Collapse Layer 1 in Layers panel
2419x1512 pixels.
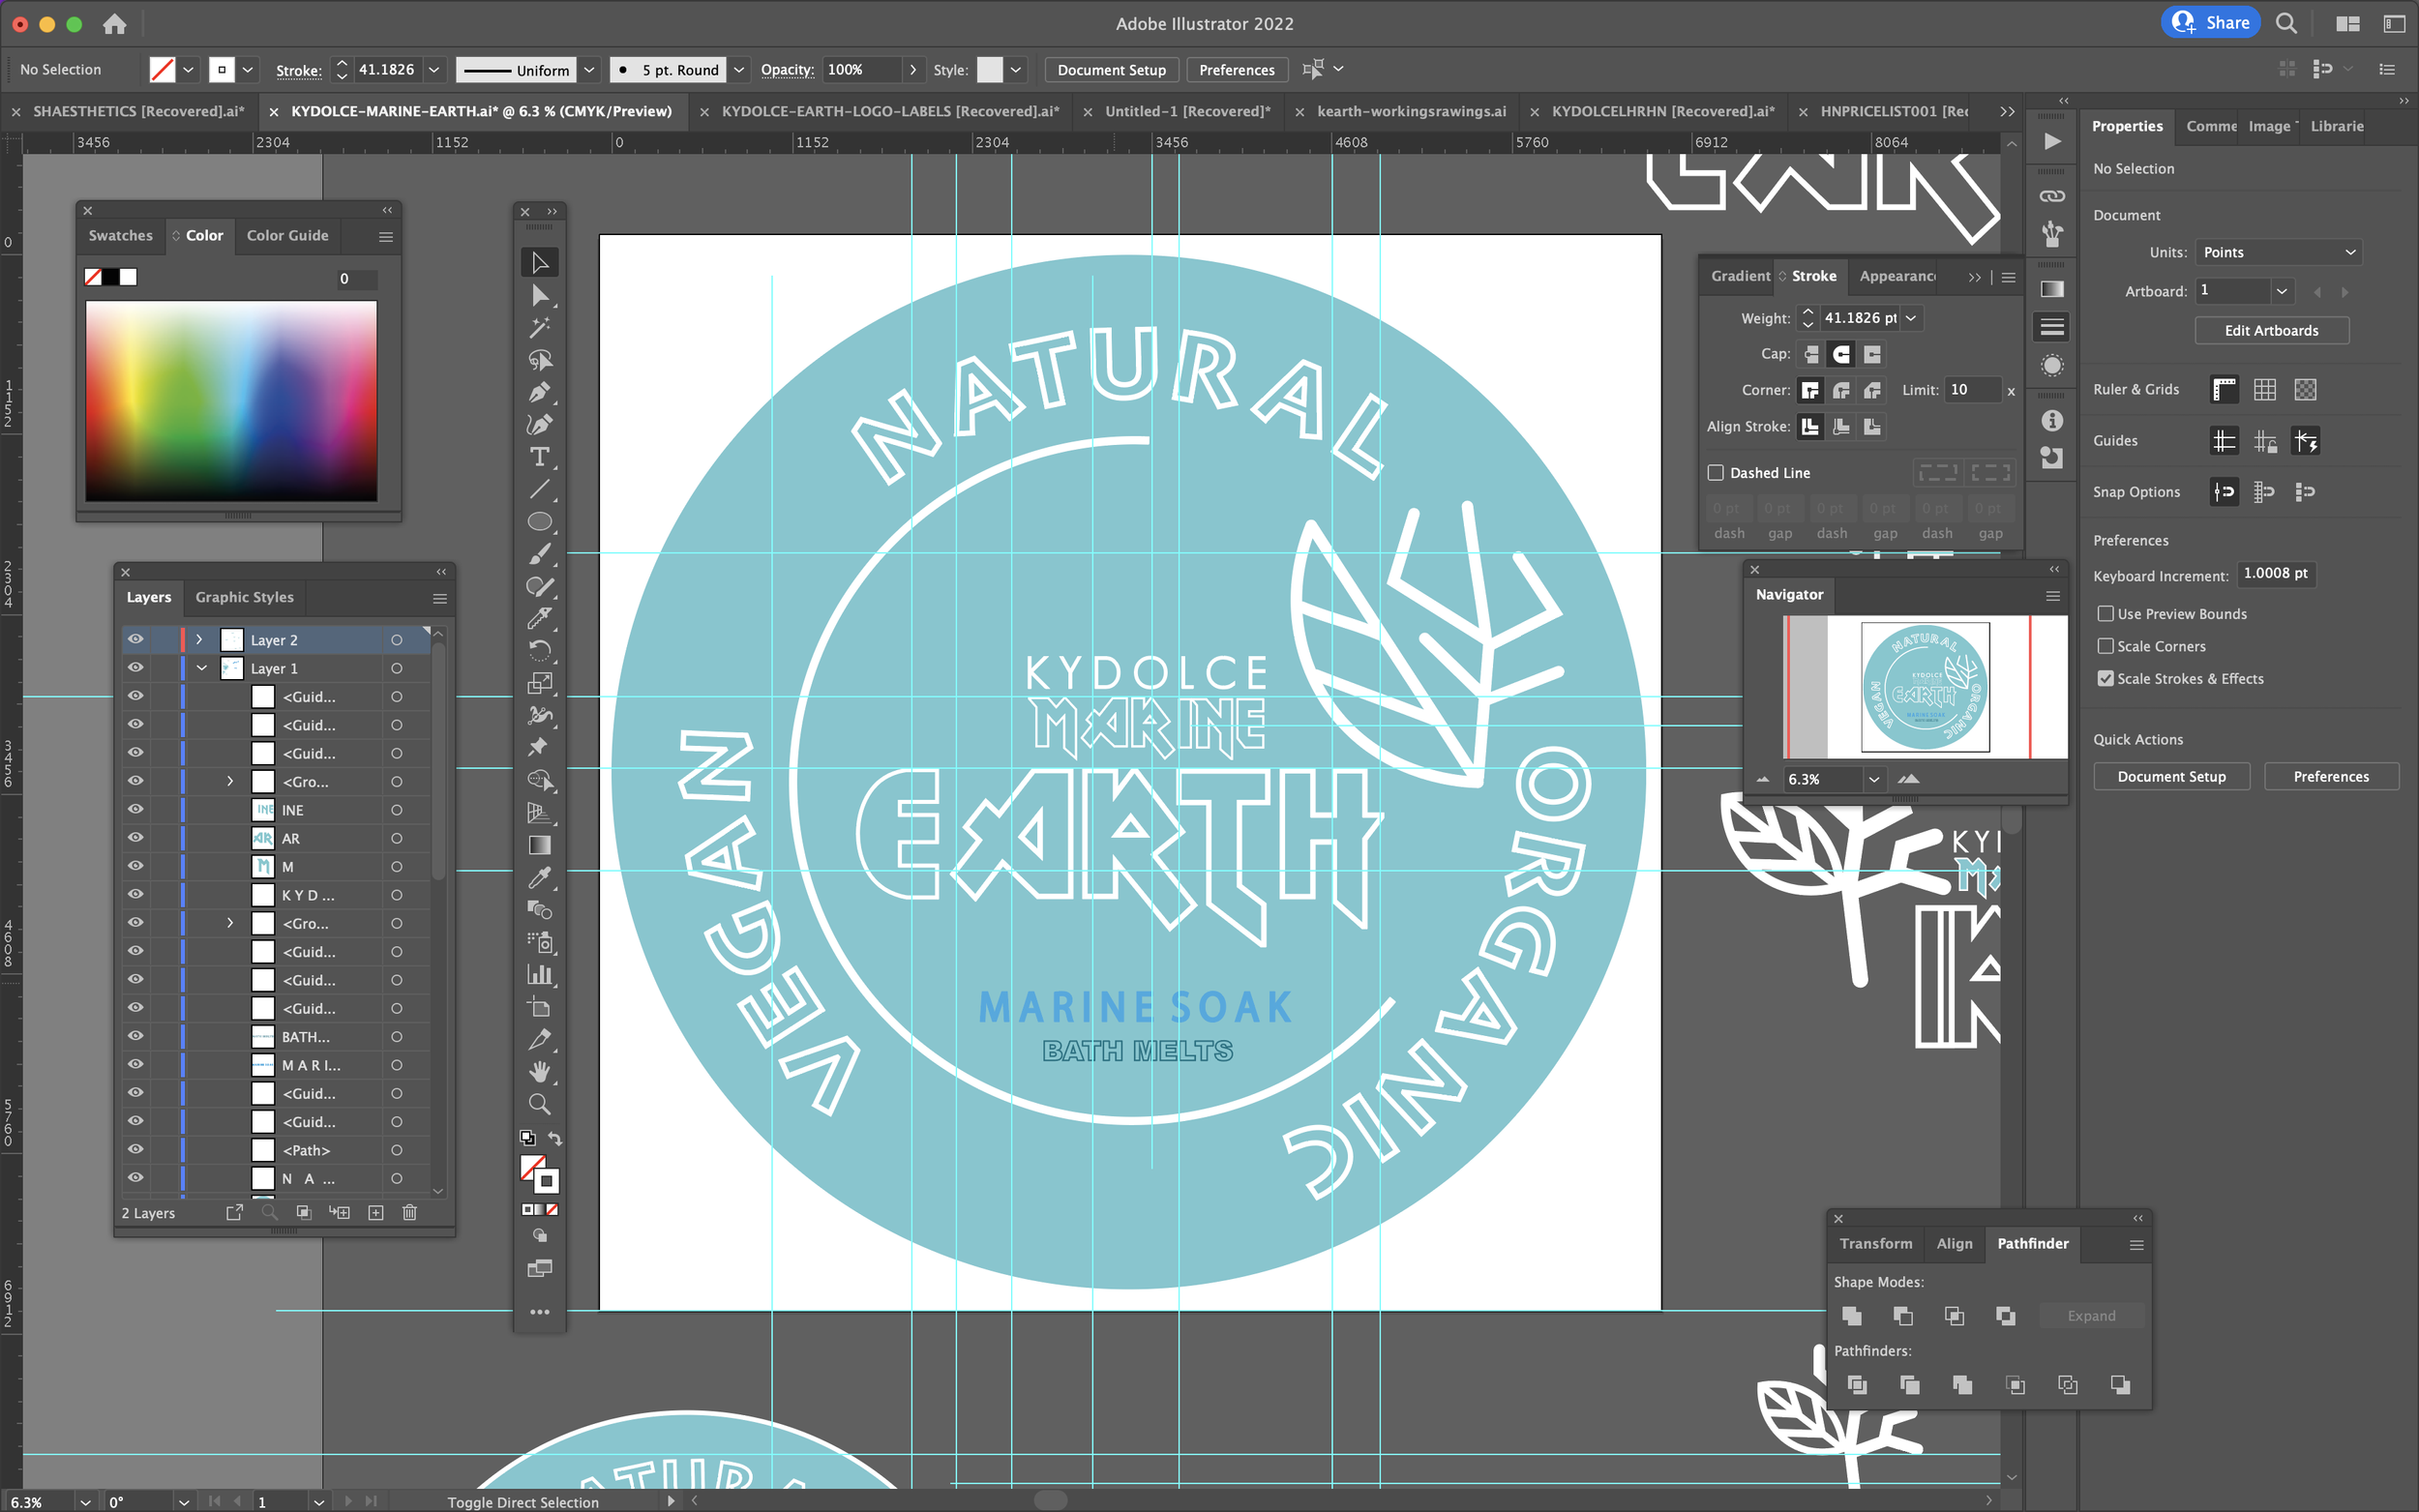point(201,668)
